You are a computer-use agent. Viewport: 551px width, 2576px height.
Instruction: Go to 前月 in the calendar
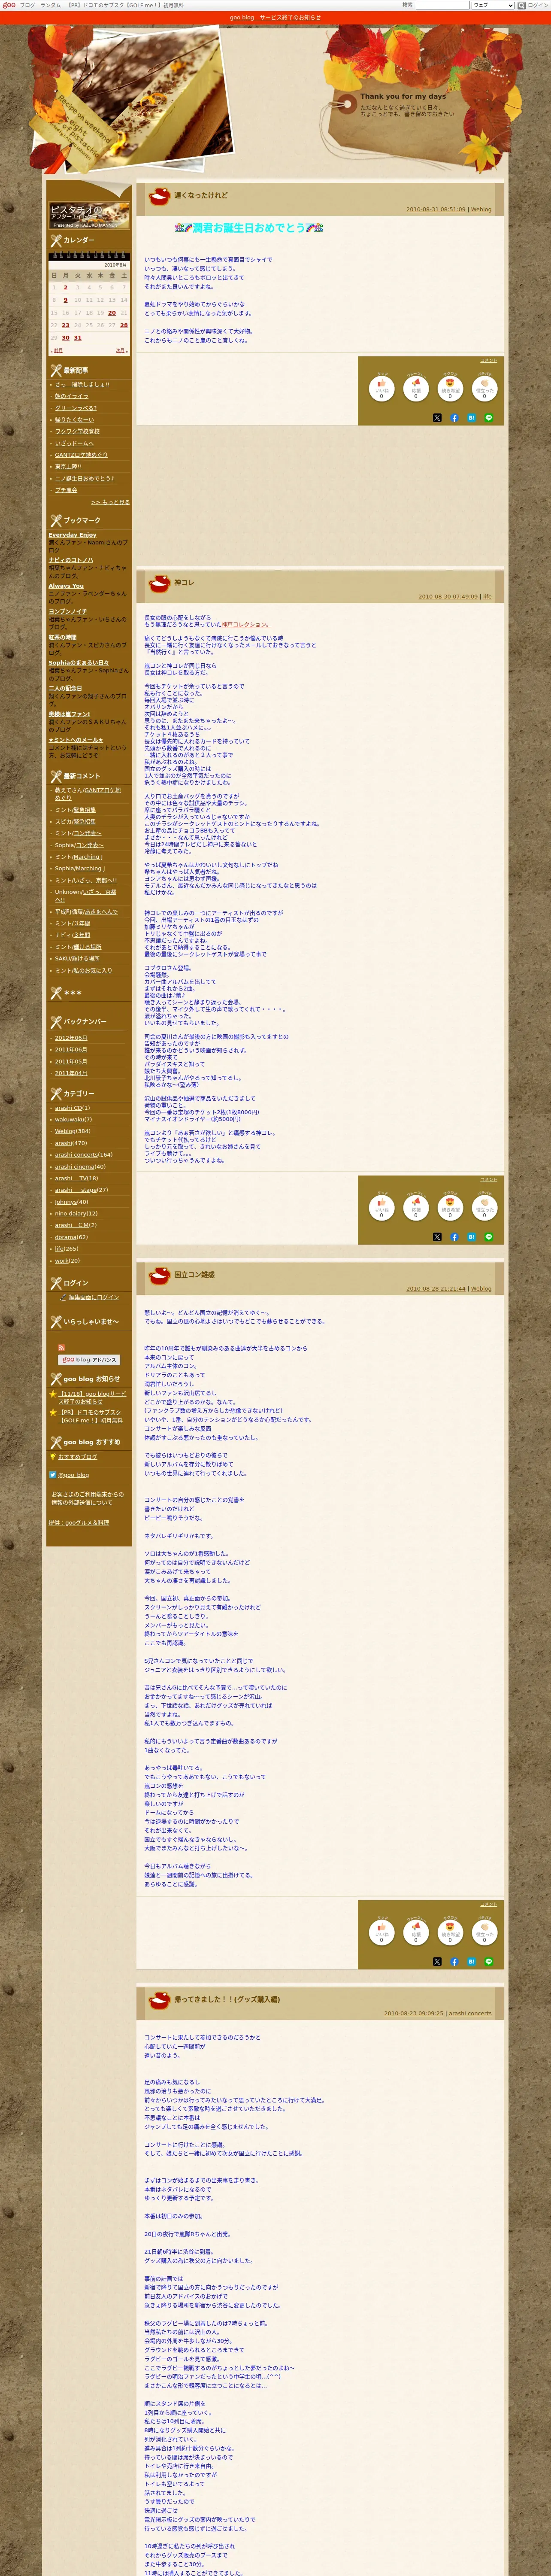coord(57,351)
